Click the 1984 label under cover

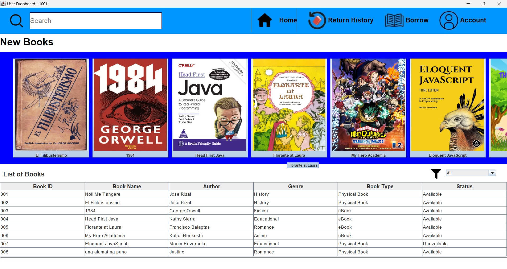(130, 155)
